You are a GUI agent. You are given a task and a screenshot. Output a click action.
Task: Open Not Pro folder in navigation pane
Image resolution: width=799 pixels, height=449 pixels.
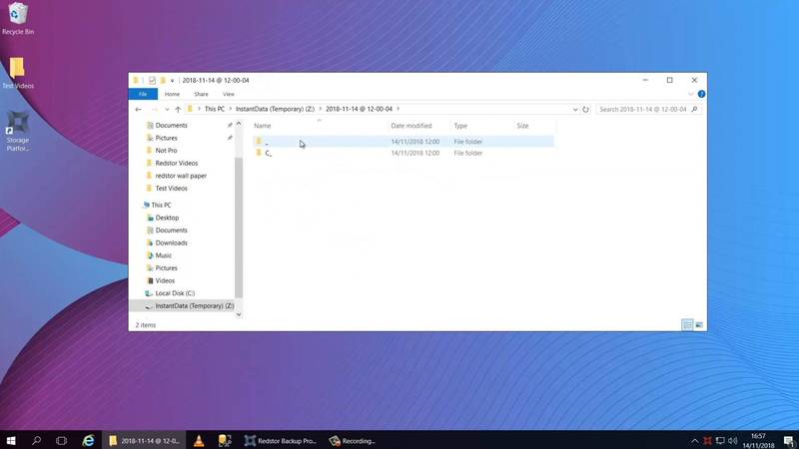166,151
